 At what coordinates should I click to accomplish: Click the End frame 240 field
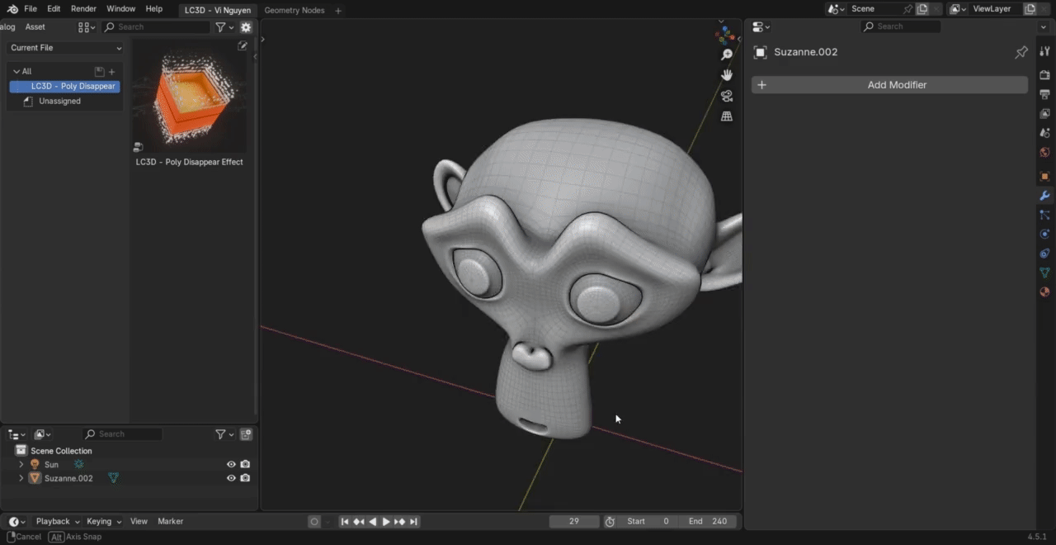click(x=708, y=522)
